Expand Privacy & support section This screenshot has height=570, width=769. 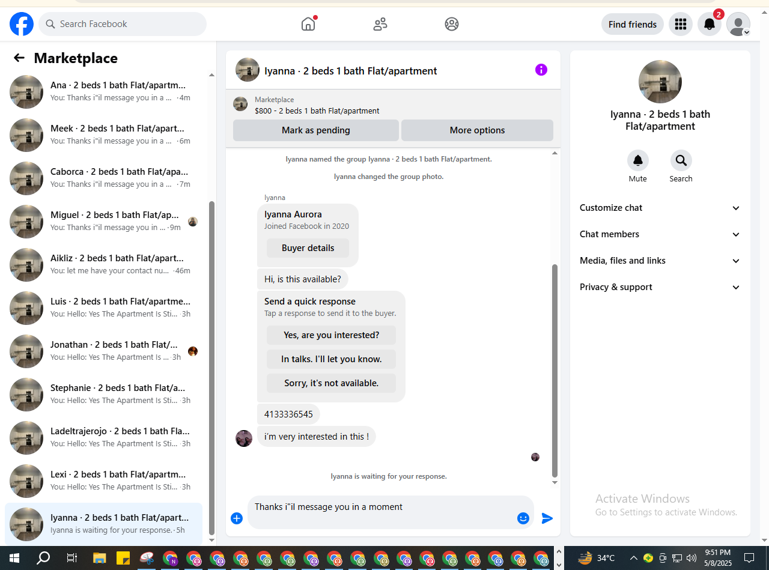tap(660, 287)
